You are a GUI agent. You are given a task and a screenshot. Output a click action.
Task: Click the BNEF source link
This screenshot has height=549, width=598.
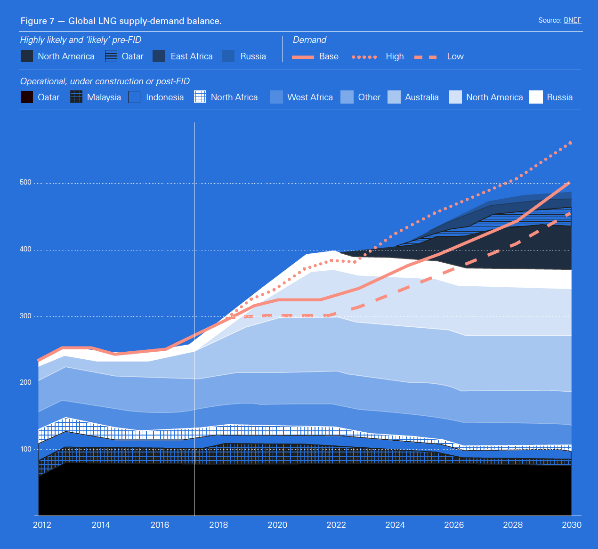[572, 20]
